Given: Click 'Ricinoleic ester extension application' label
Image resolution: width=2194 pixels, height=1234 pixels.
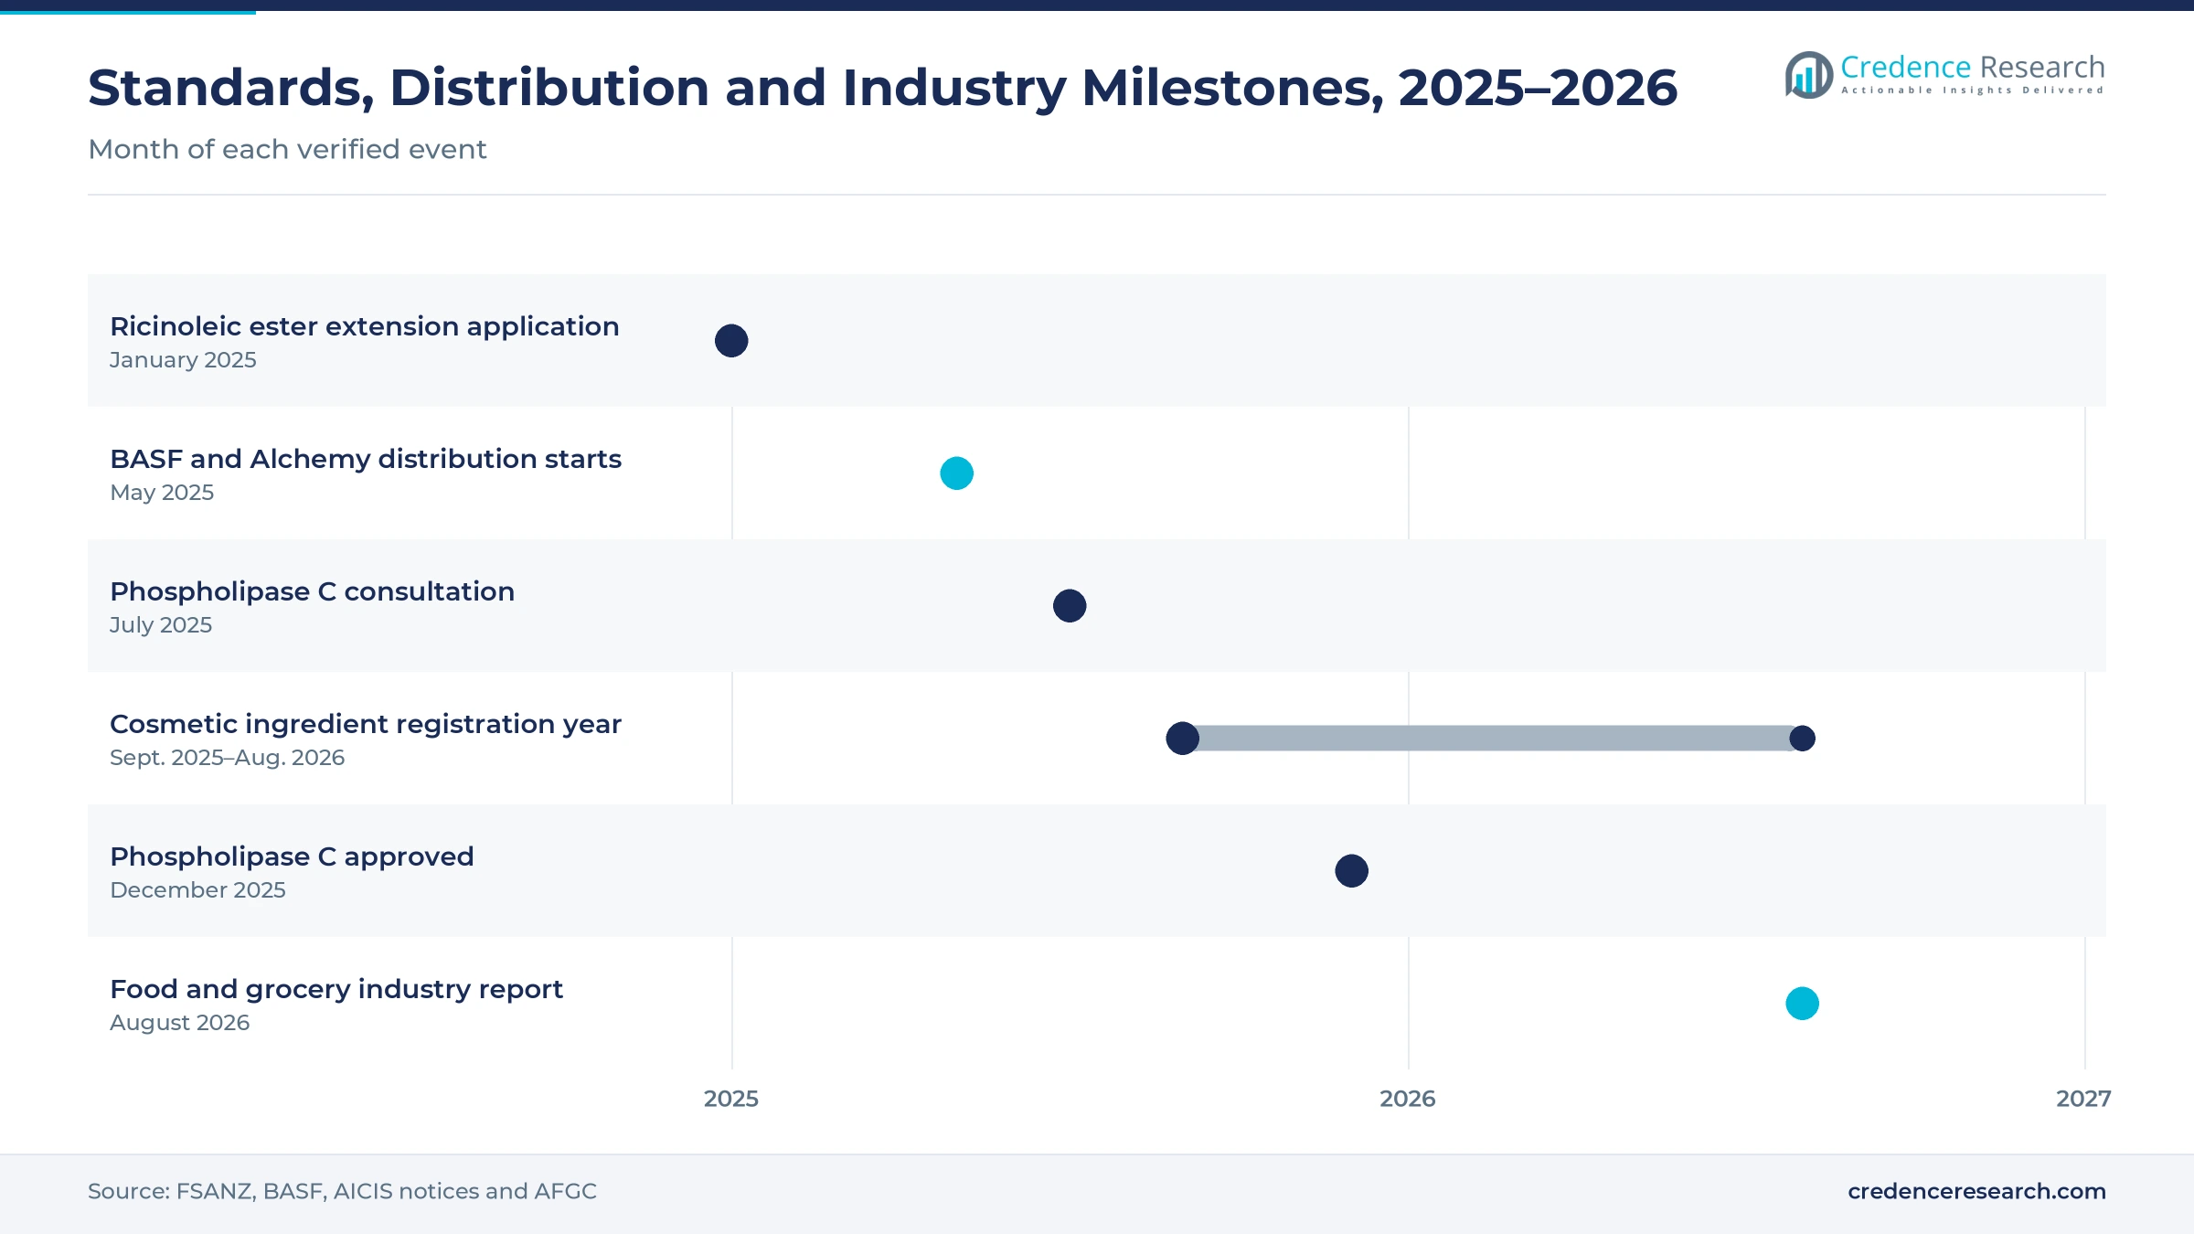Looking at the screenshot, I should 365,326.
